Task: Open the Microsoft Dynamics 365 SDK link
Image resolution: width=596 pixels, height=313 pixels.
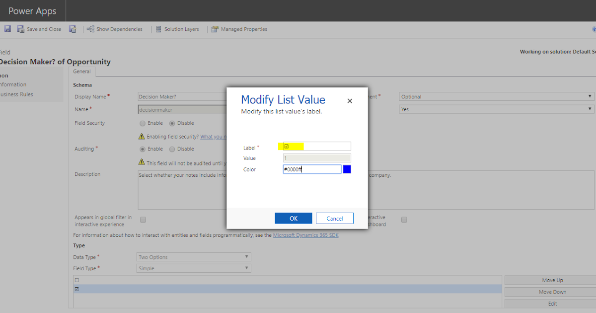Action: [x=305, y=235]
